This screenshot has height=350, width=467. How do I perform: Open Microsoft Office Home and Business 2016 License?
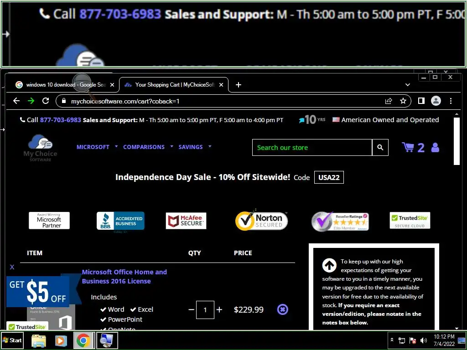(x=124, y=277)
